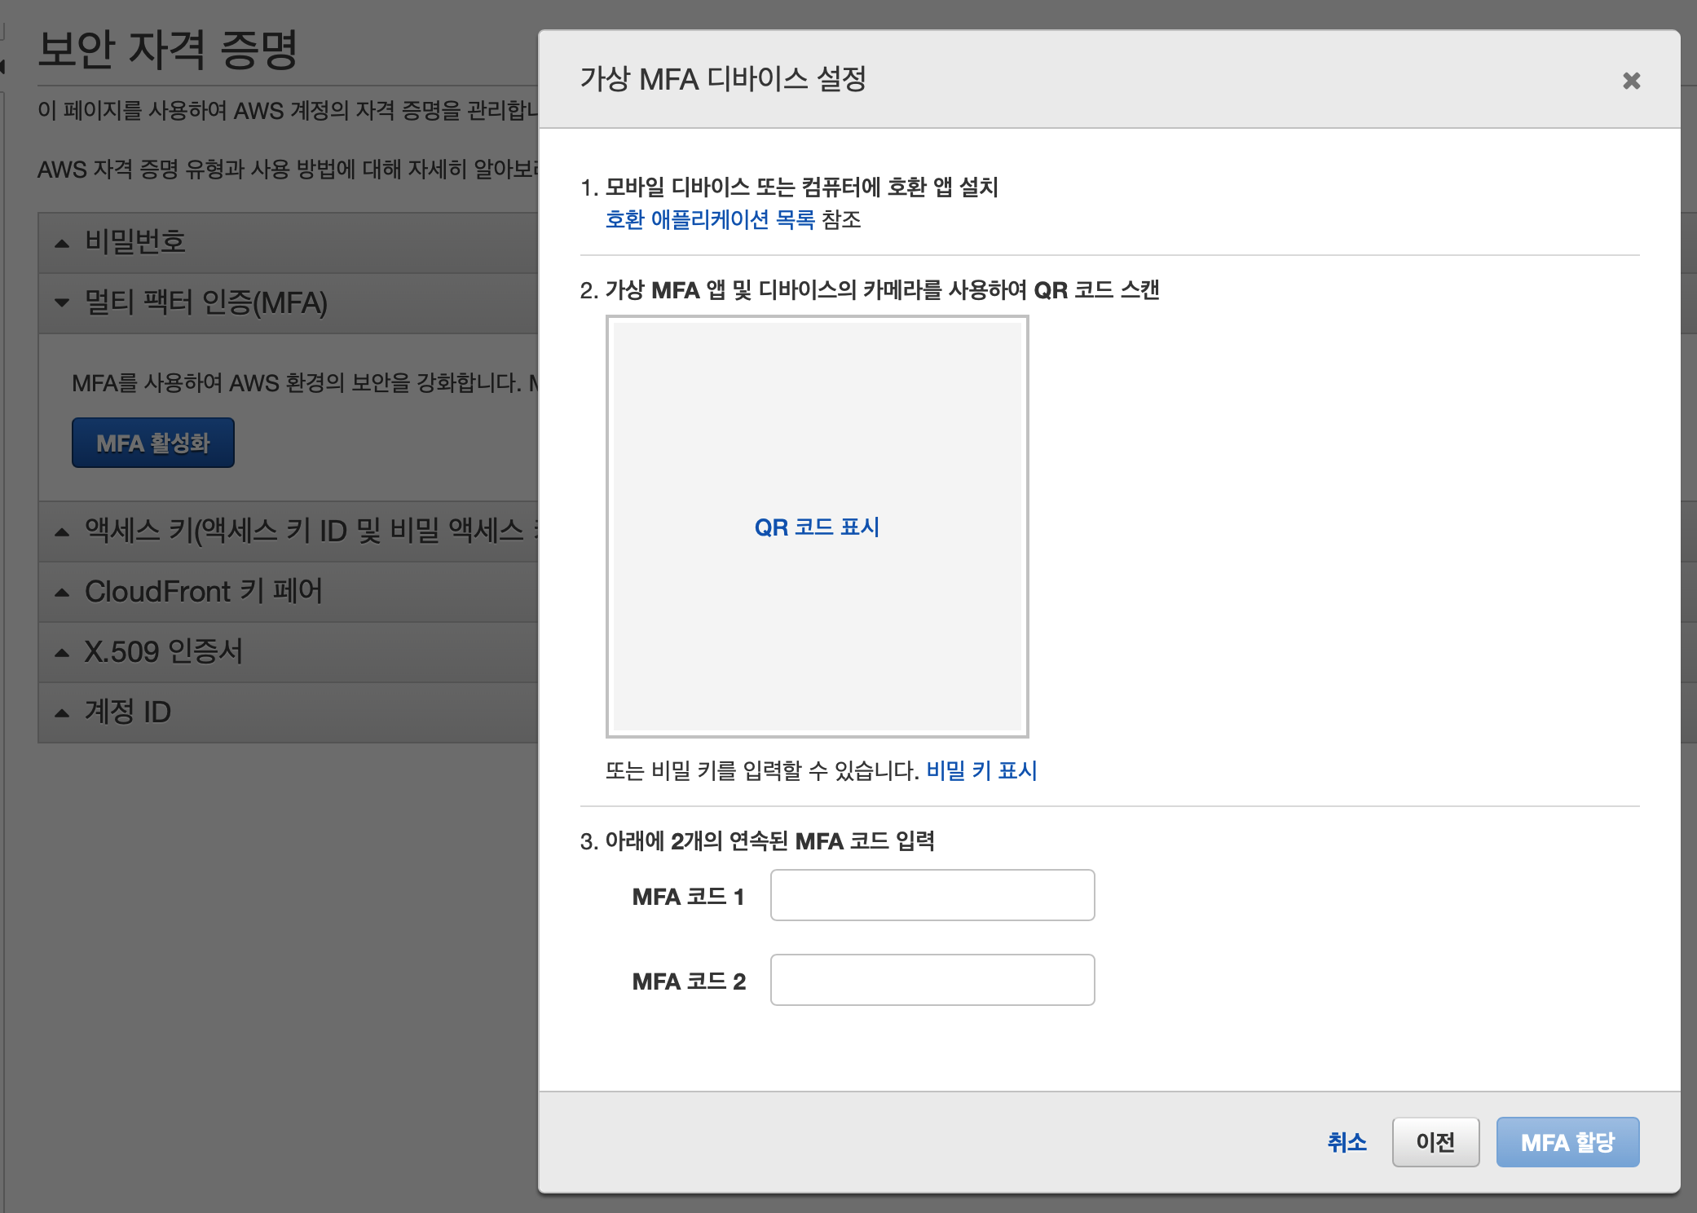Close the virtual MFA setup dialog

[x=1631, y=81]
